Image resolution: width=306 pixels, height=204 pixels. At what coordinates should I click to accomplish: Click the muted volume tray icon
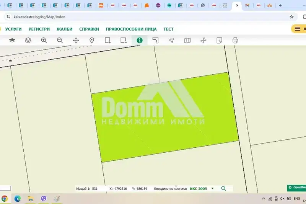(282, 199)
